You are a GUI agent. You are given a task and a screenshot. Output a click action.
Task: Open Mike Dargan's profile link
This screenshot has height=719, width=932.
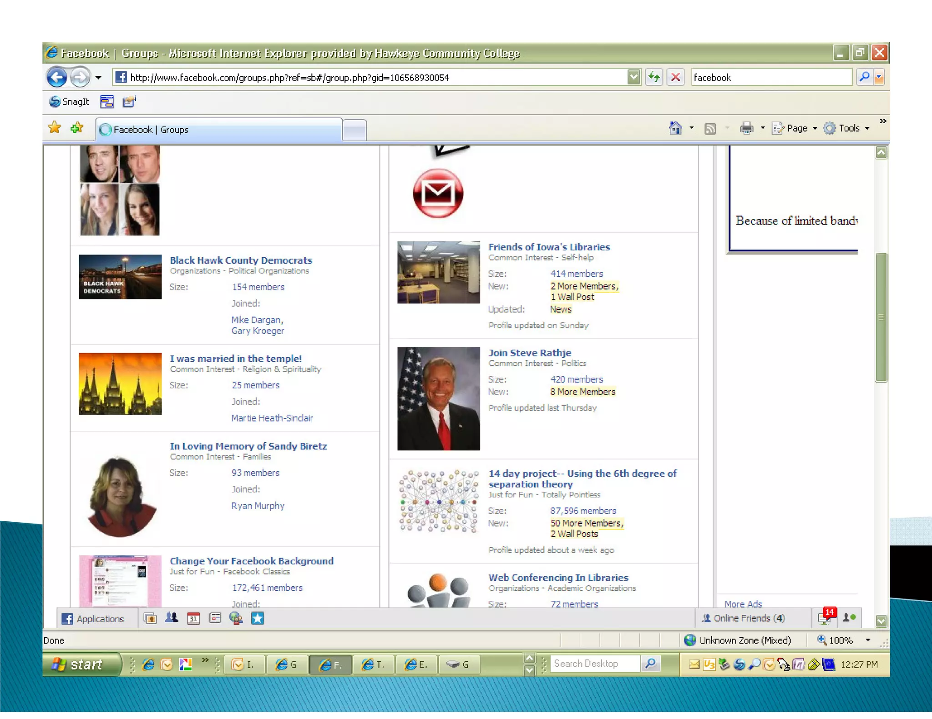point(257,320)
